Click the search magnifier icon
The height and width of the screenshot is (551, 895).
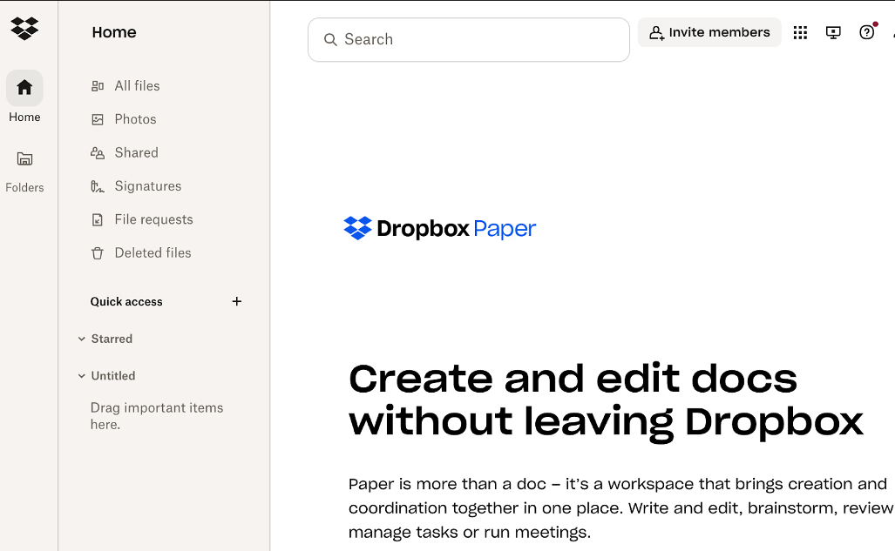pyautogui.click(x=330, y=39)
